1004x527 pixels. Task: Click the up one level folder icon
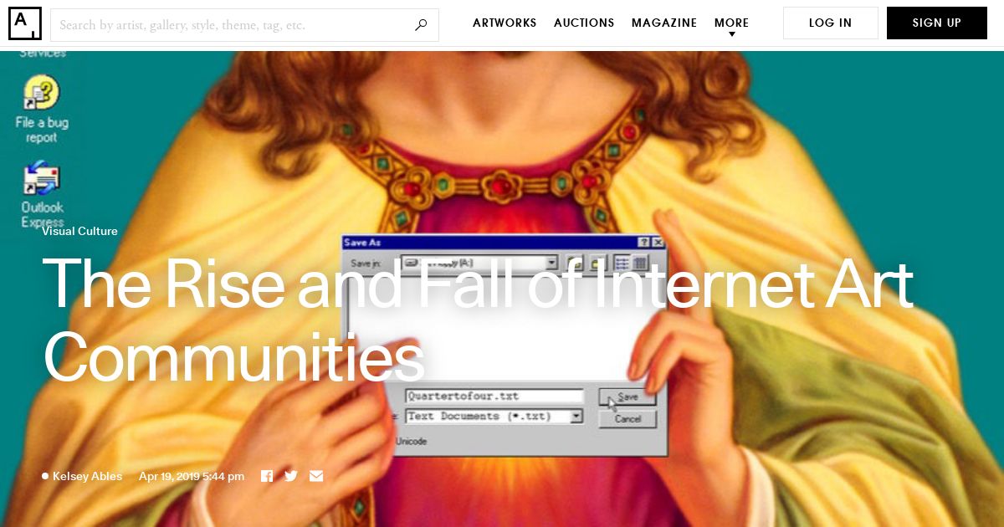pyautogui.click(x=574, y=263)
